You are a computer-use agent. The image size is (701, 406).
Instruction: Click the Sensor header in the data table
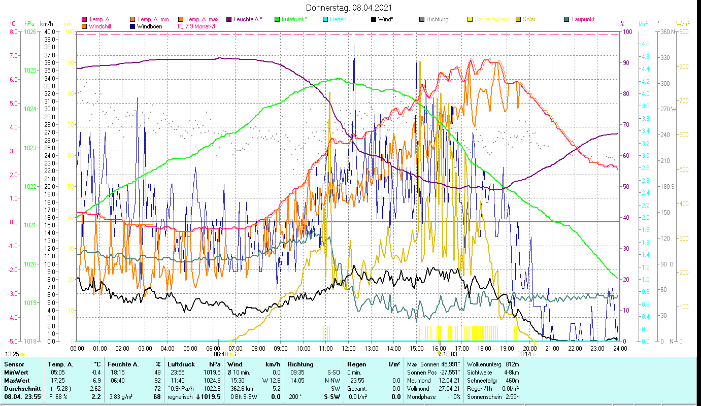tap(14, 364)
